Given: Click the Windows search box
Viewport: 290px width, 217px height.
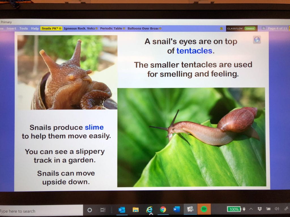Looking at the screenshot, I should tap(41, 211).
